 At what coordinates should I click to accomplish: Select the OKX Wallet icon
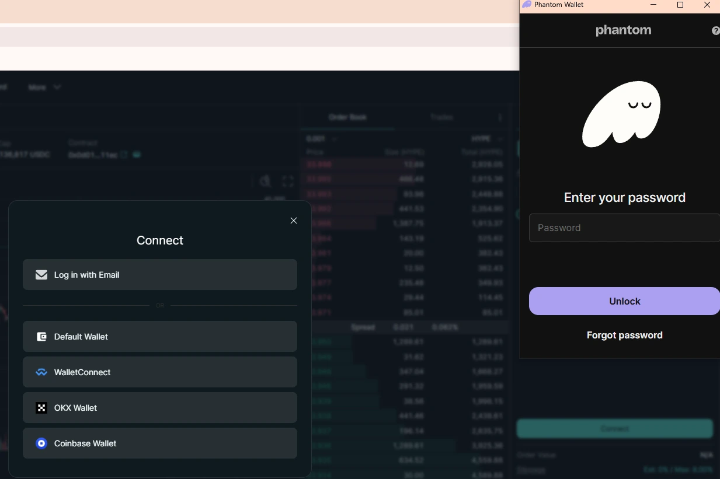[41, 408]
